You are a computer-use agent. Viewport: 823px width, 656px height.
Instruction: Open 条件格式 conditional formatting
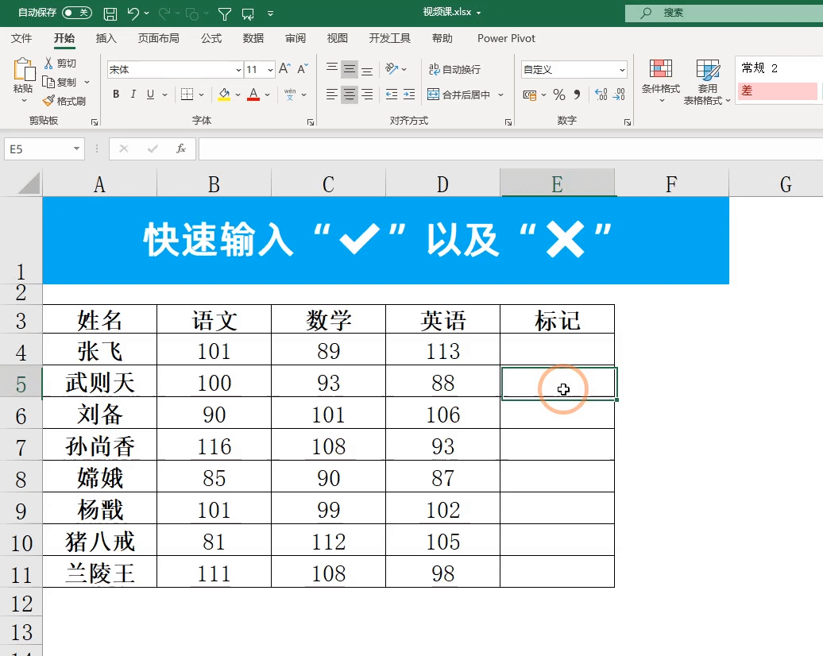660,81
